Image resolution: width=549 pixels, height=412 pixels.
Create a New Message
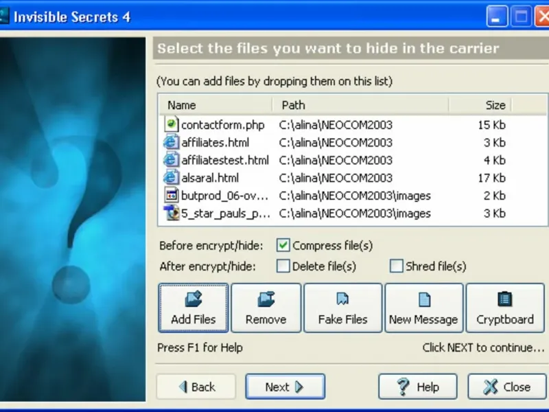(424, 308)
